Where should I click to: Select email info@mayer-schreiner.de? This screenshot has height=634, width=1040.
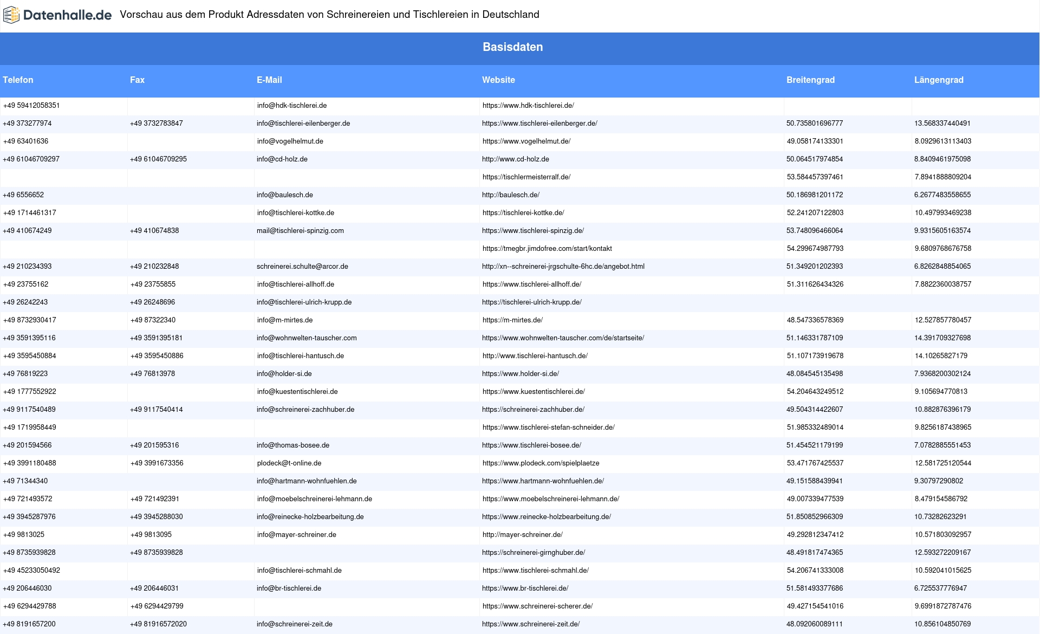pyautogui.click(x=297, y=535)
